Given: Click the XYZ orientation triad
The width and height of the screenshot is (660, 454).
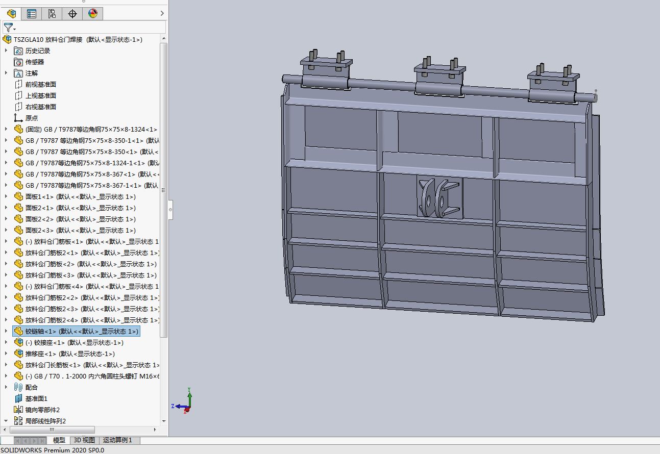Looking at the screenshot, I should coord(183,401).
